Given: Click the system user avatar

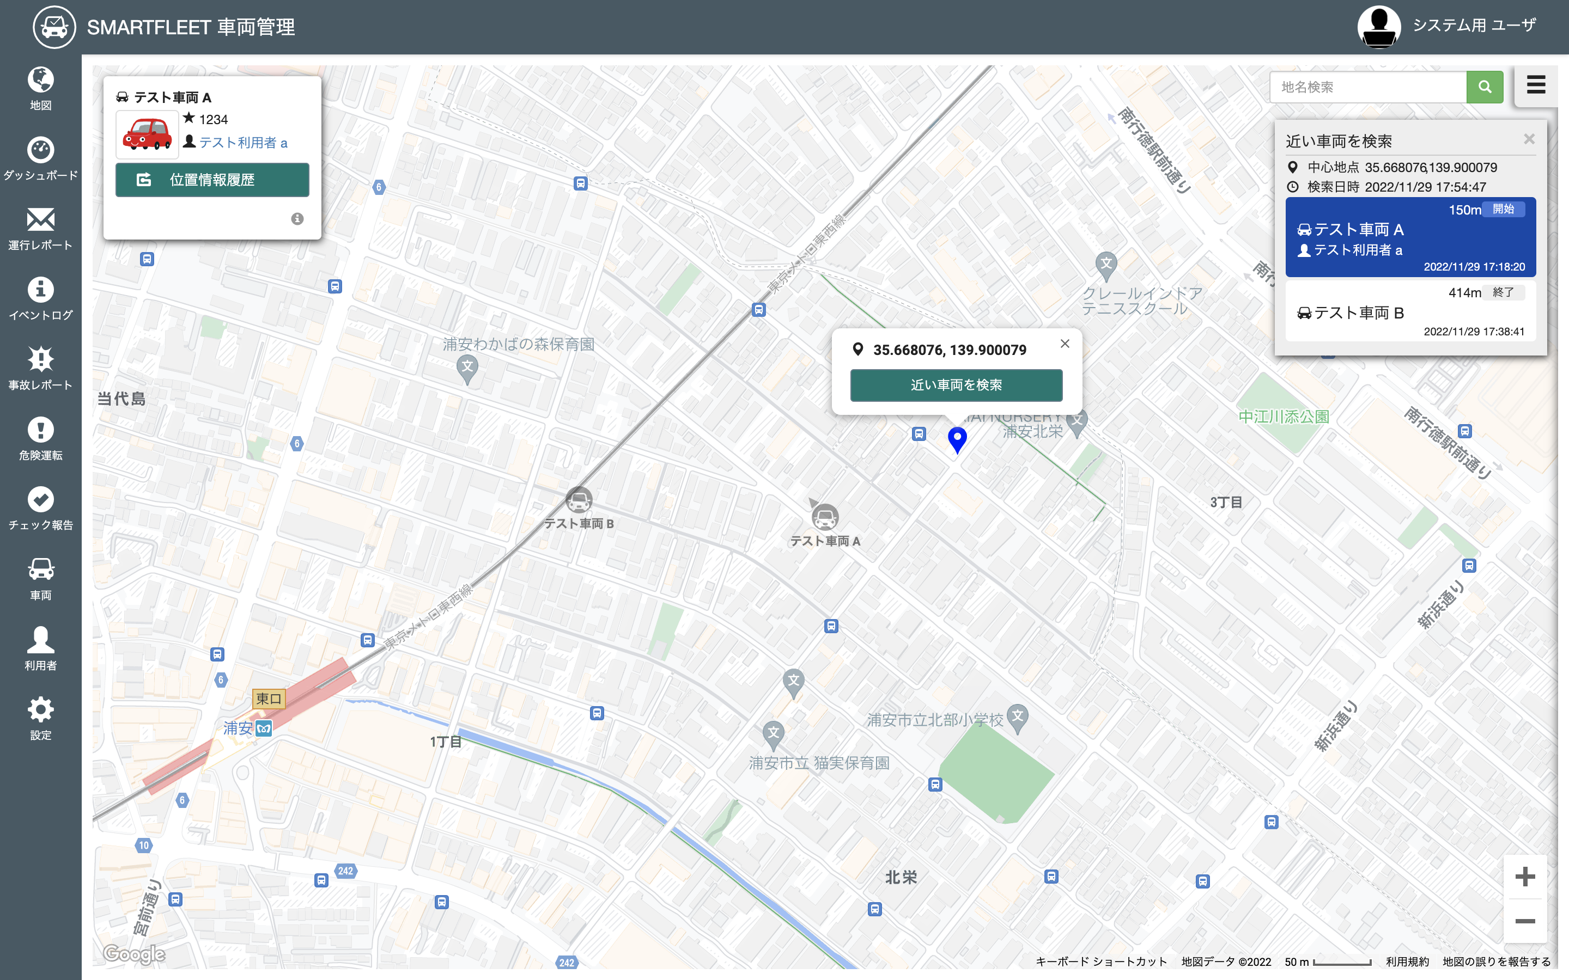Looking at the screenshot, I should click(x=1378, y=27).
